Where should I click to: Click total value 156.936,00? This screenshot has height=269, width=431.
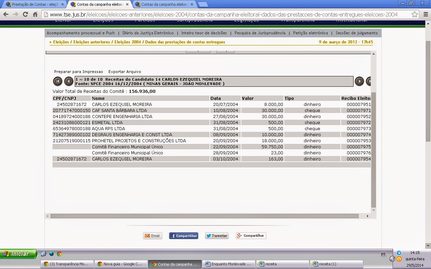pos(142,91)
